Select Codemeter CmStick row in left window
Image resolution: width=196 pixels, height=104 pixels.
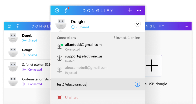click(27, 81)
